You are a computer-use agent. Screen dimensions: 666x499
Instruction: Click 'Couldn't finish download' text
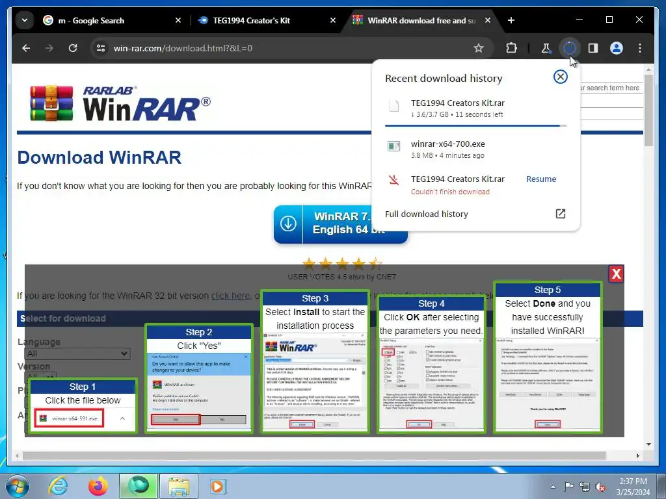click(450, 192)
